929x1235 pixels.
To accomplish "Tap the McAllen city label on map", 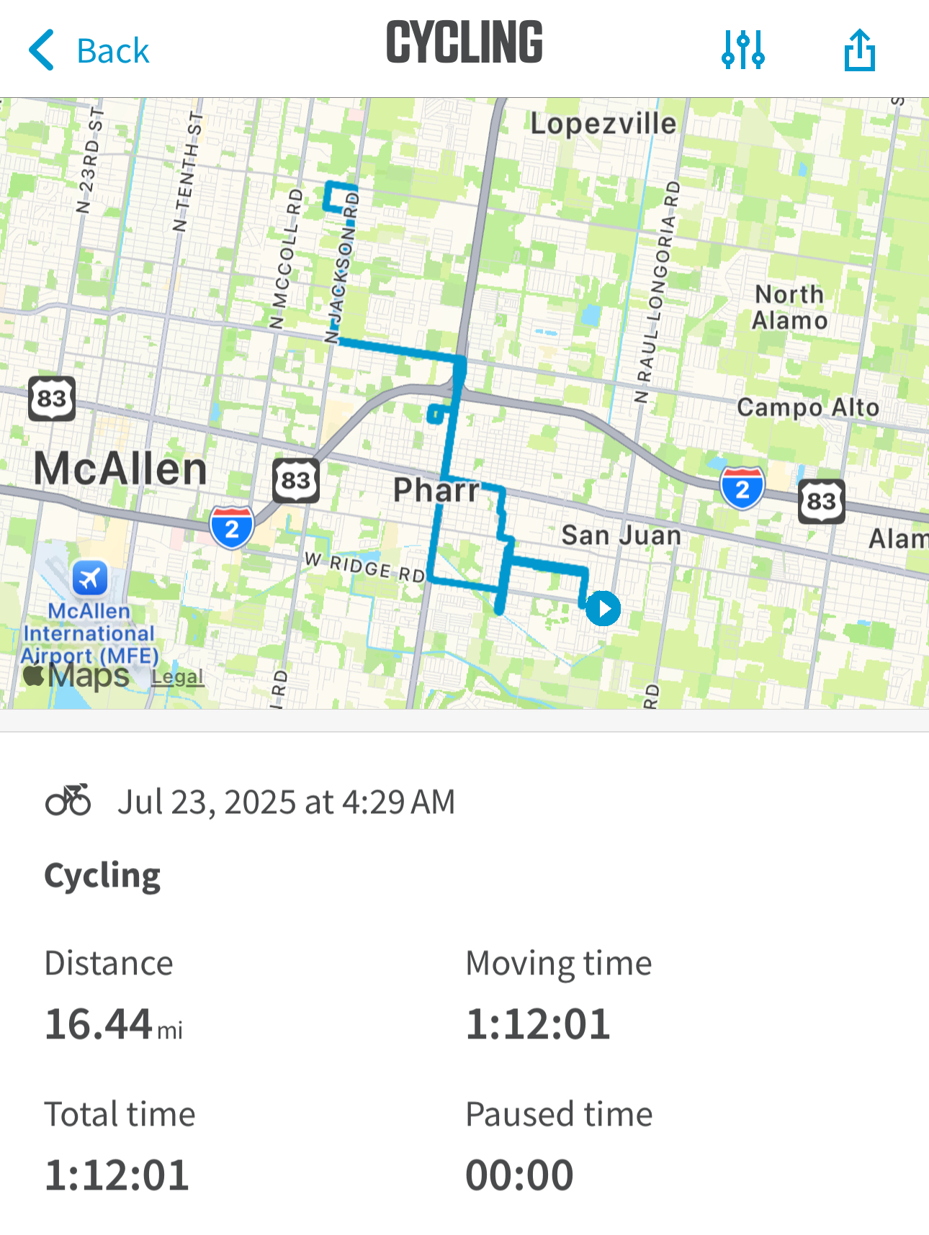I will (x=120, y=469).
